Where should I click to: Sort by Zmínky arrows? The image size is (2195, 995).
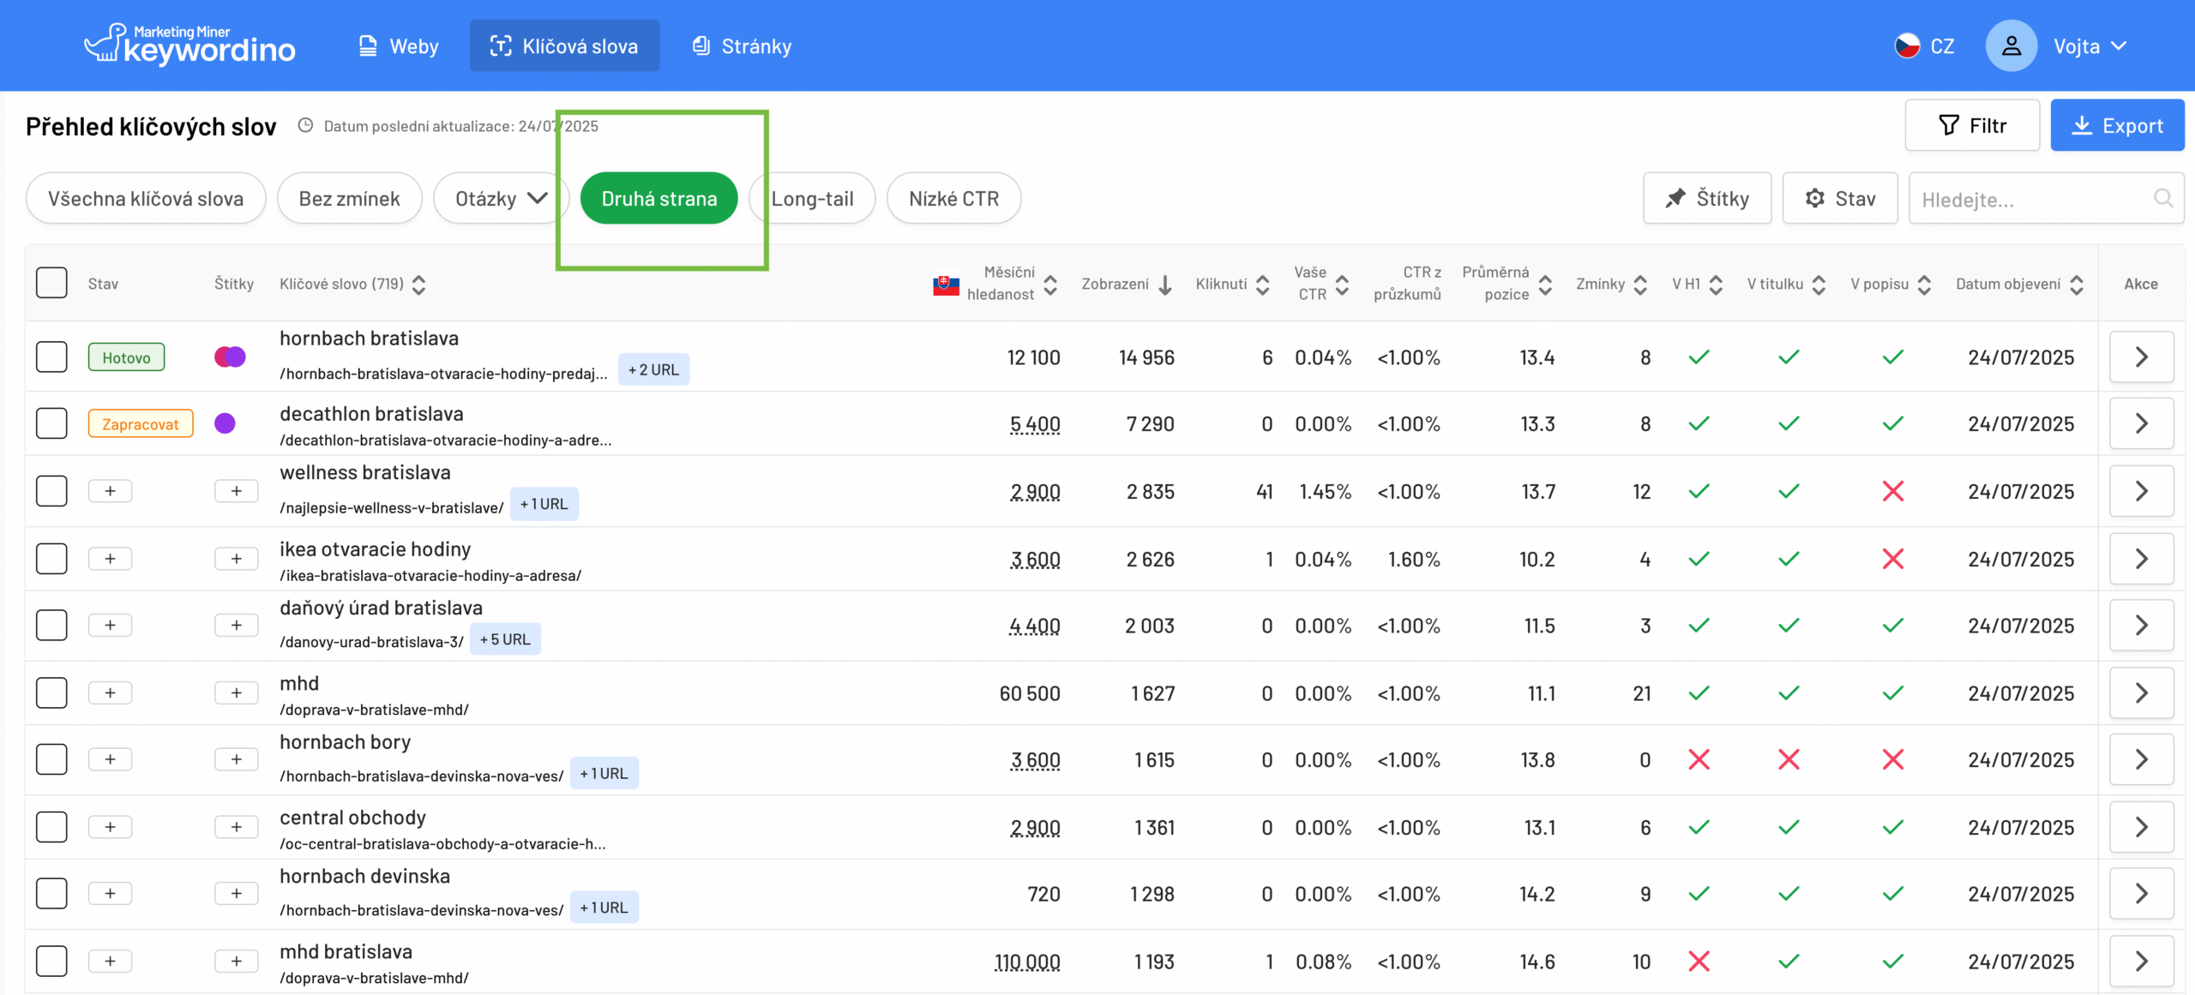(x=1640, y=285)
